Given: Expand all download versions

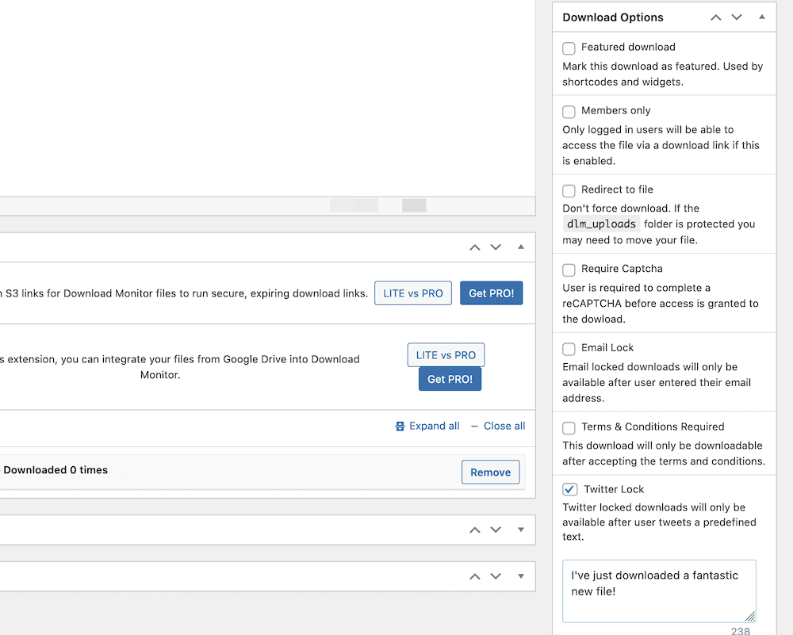Looking at the screenshot, I should pos(427,427).
